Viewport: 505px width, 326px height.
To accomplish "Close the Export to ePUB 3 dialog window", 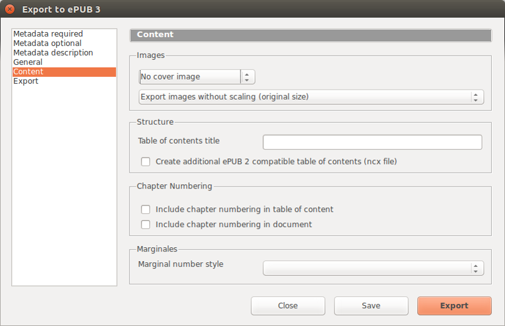I will pos(9,9).
